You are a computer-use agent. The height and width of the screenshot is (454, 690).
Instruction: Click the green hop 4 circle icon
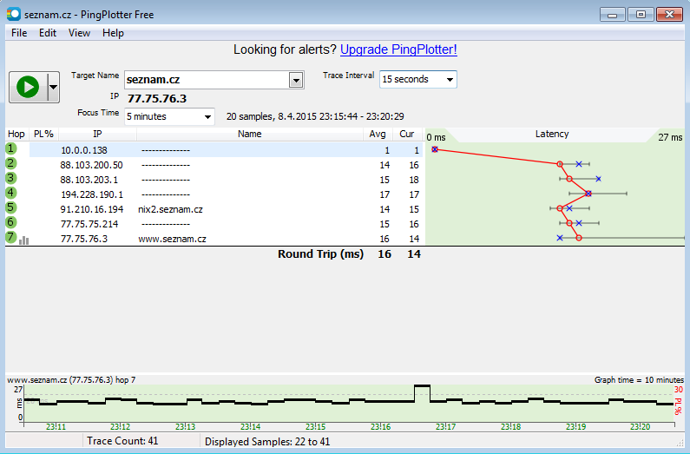click(x=11, y=194)
